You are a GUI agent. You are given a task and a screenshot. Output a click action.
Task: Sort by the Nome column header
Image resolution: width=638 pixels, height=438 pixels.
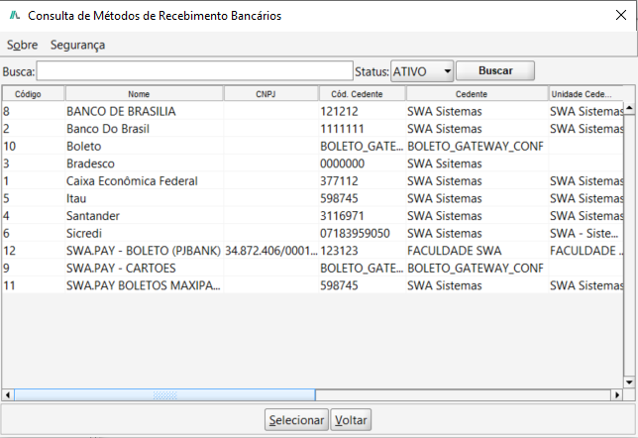pyautogui.click(x=145, y=94)
